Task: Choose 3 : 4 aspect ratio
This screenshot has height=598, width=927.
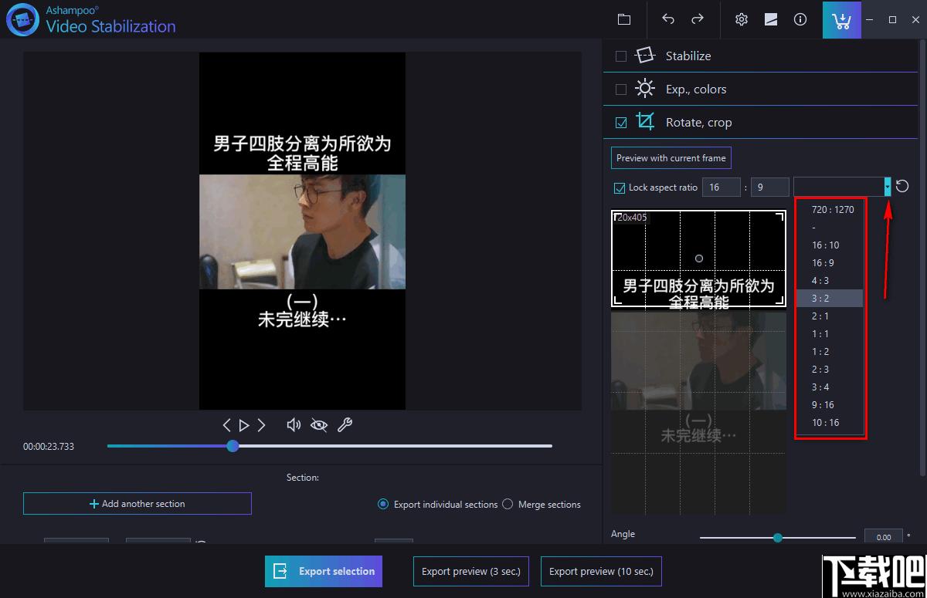Action: [x=830, y=387]
